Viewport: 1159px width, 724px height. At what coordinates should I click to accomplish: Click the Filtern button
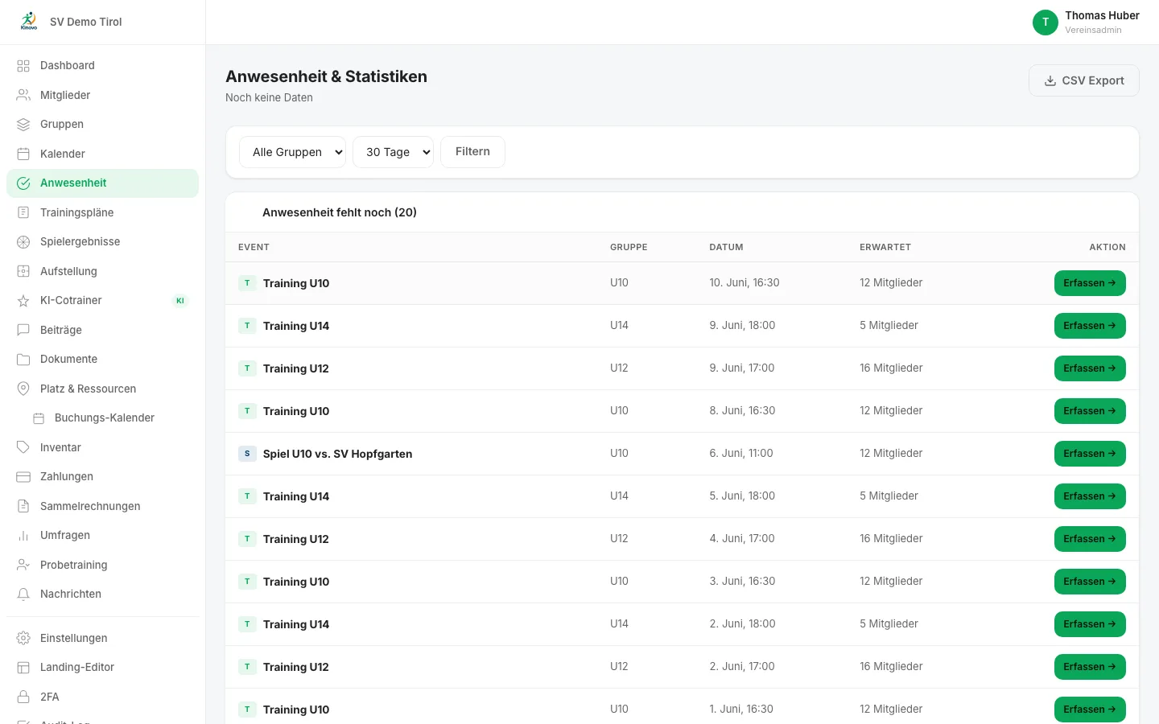pyautogui.click(x=472, y=152)
